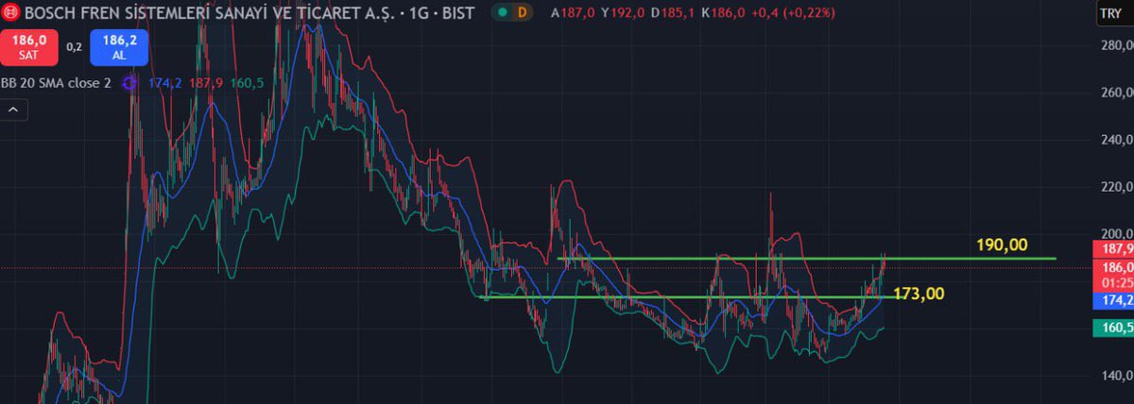Click the red 187,9 price scale label
This screenshot has width=1134, height=404.
(1115, 248)
